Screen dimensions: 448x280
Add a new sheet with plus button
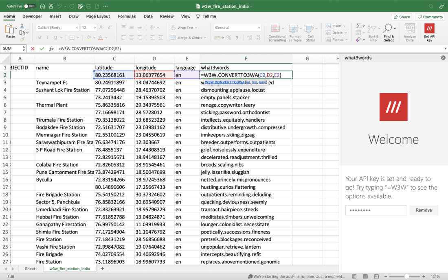click(x=102, y=269)
